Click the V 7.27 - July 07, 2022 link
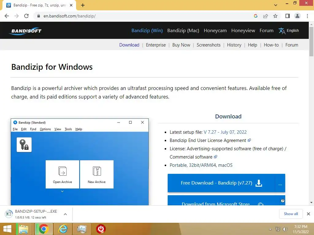314x235 pixels. (x=225, y=132)
